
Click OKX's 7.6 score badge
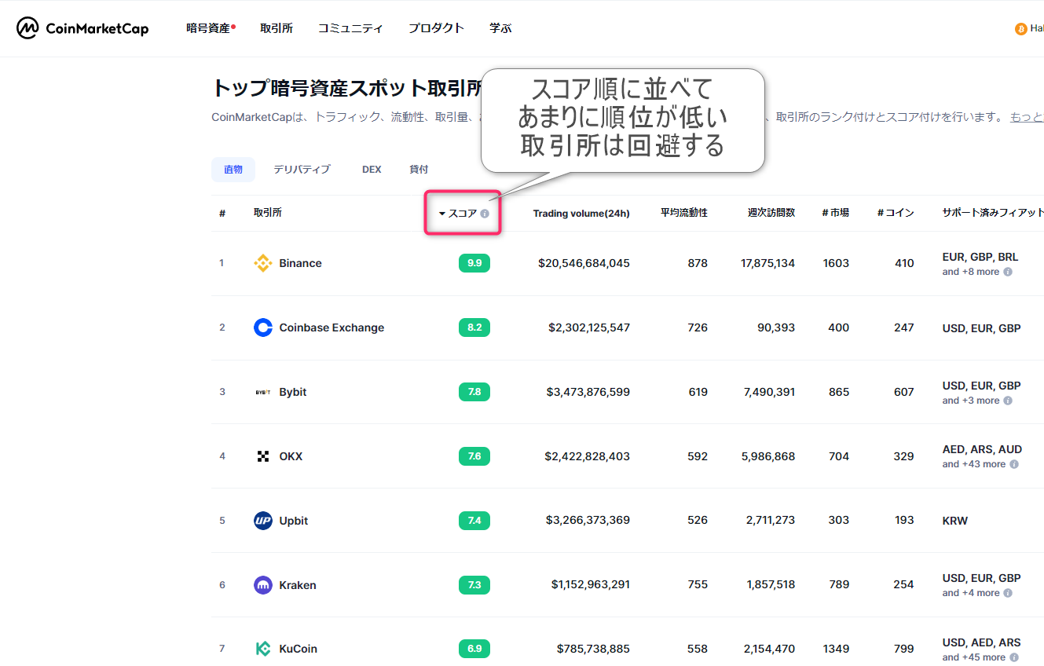point(474,456)
